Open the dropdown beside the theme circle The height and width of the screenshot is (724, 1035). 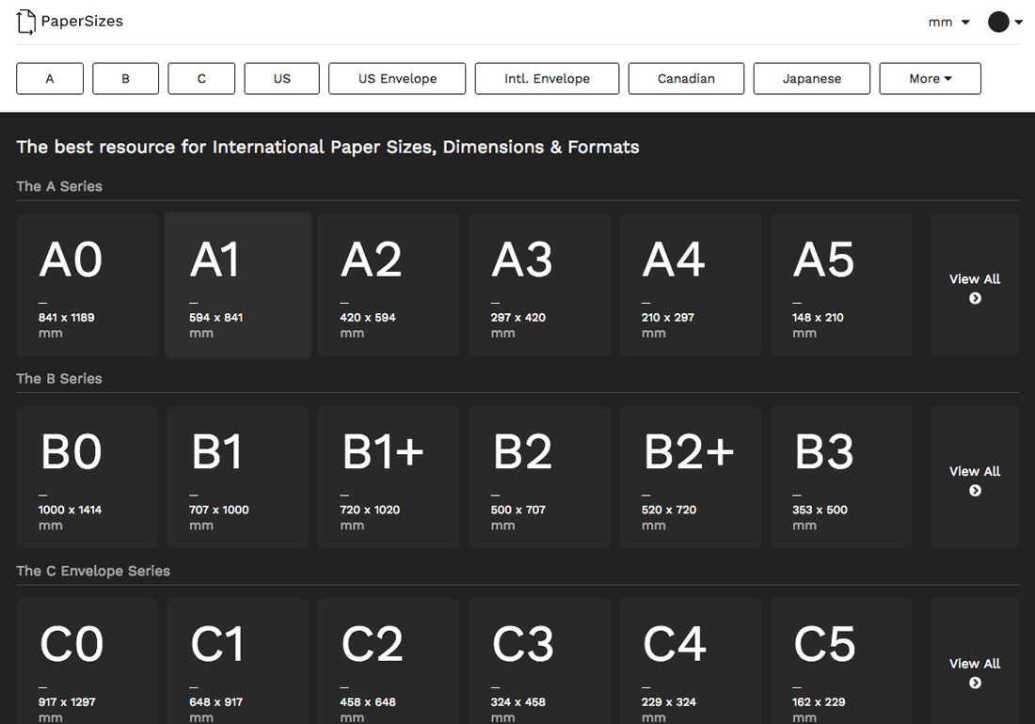(1021, 22)
